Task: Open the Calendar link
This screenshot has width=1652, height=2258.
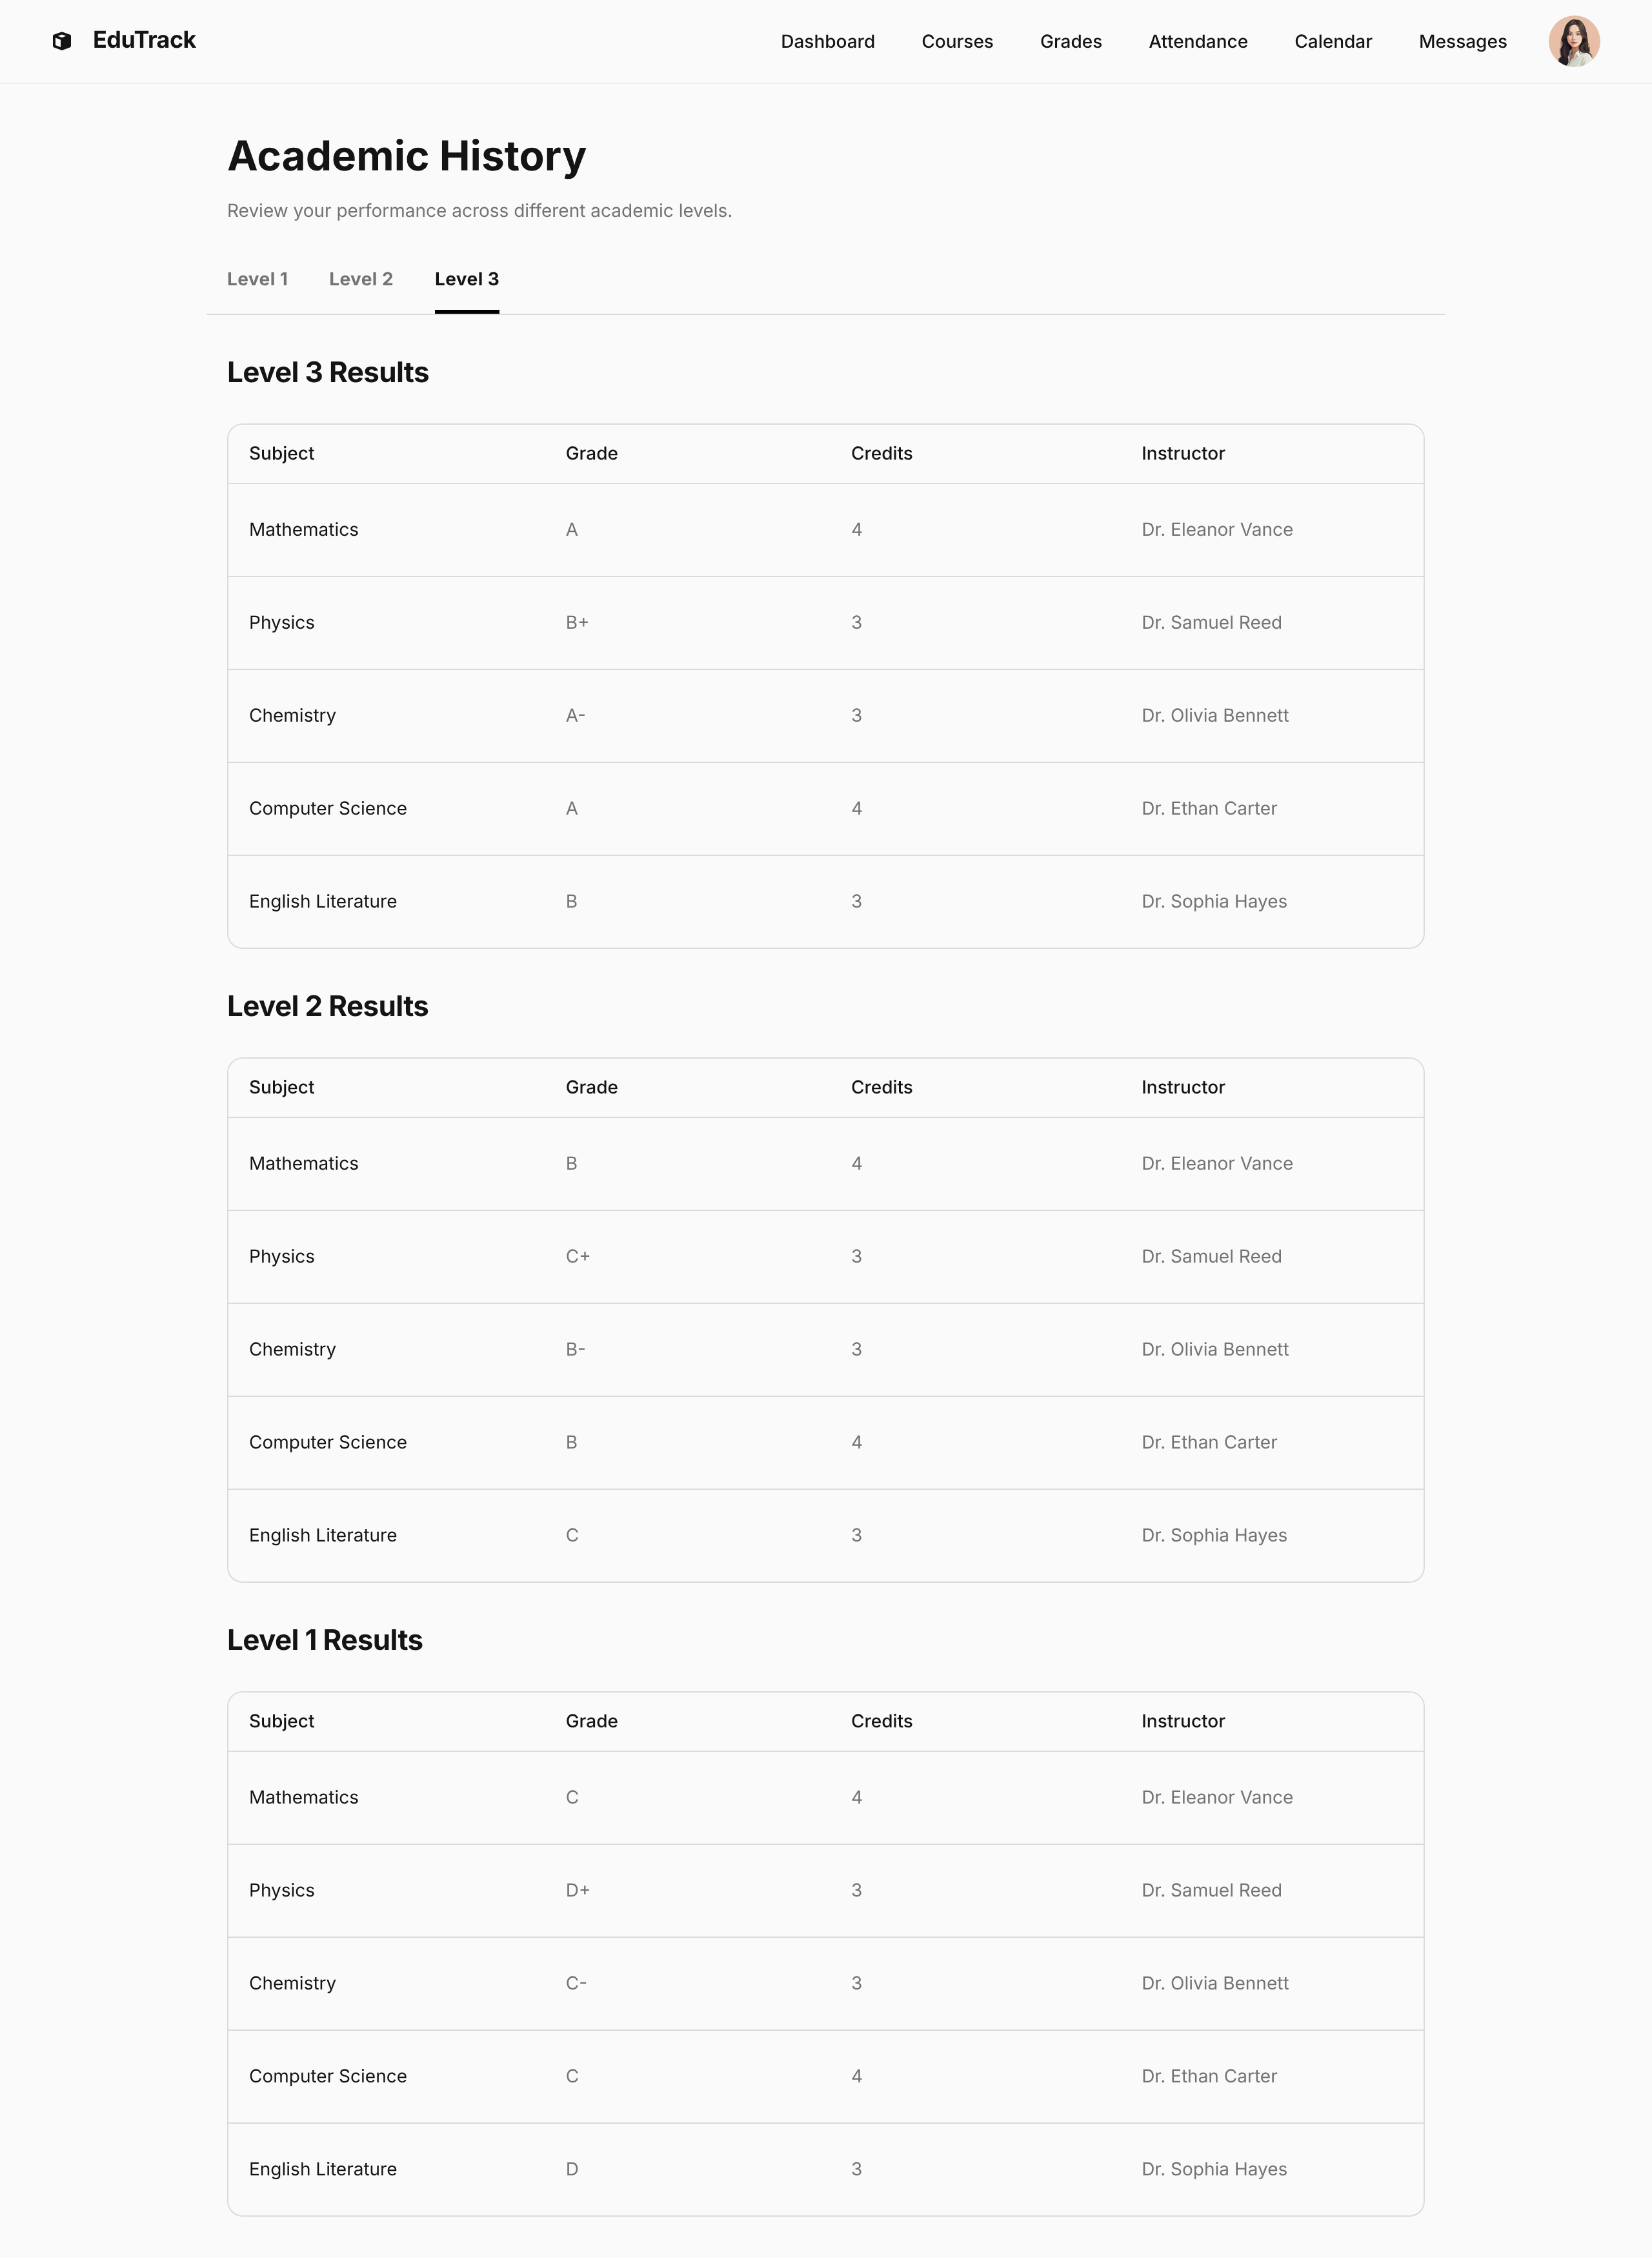Action: (x=1332, y=41)
